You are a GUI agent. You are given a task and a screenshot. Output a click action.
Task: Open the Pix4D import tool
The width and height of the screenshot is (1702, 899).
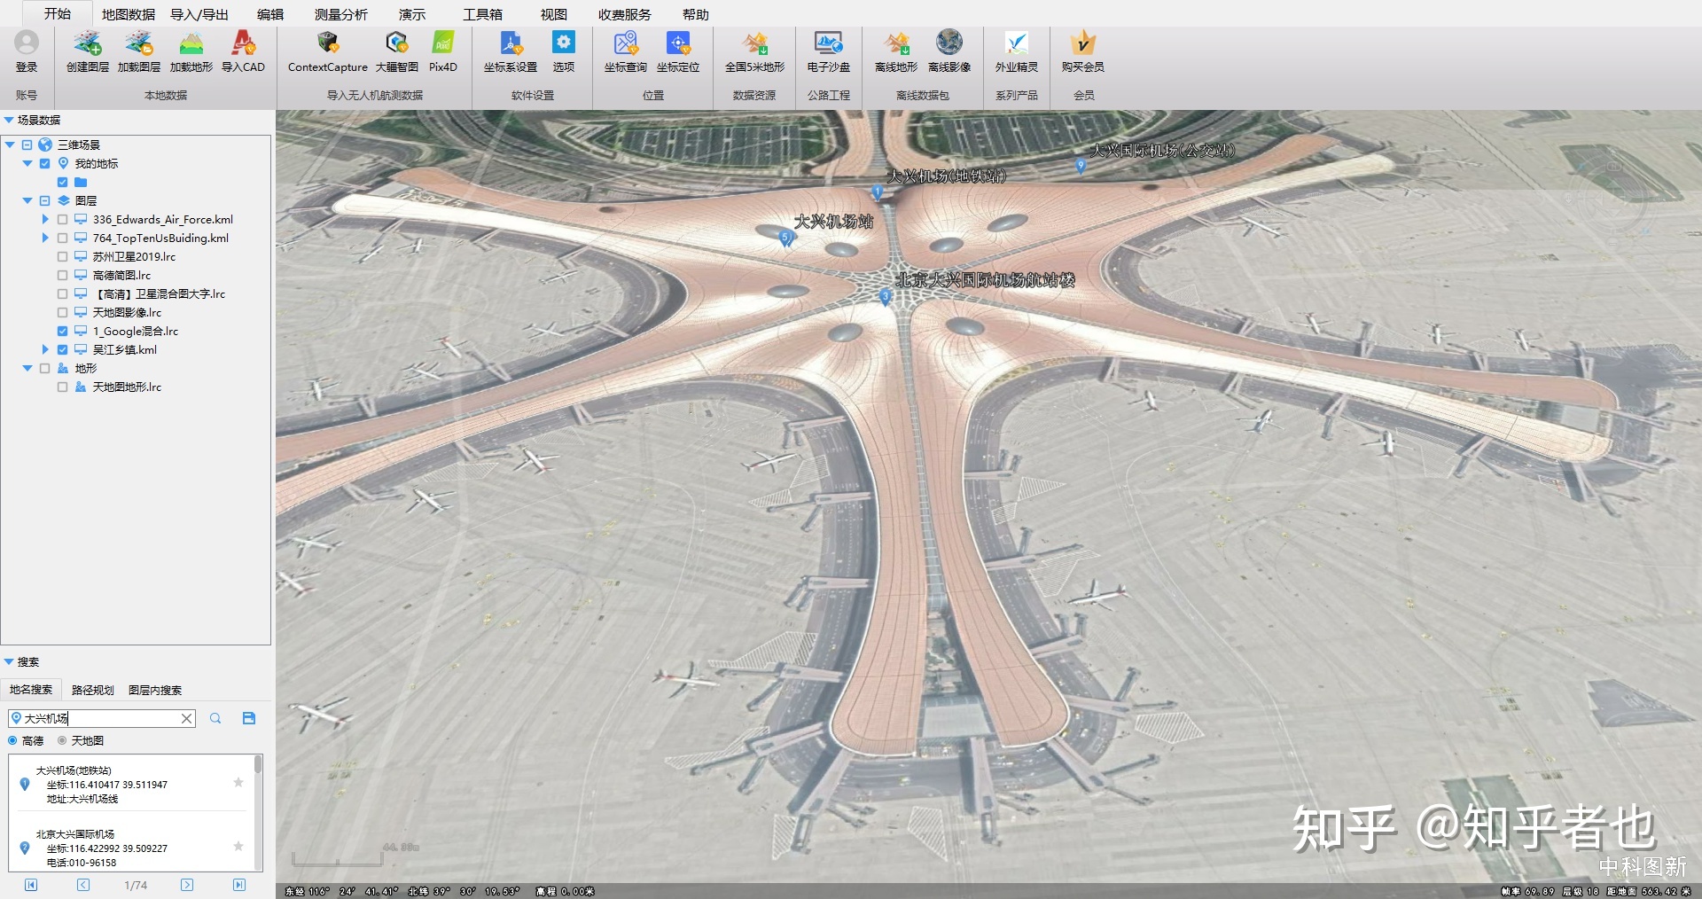pyautogui.click(x=442, y=44)
